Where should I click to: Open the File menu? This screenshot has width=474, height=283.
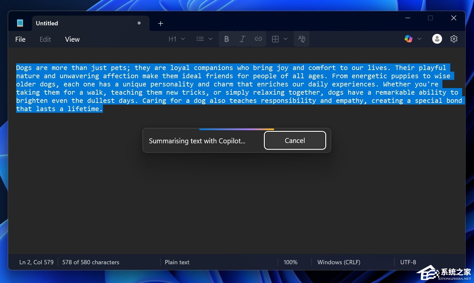pos(20,39)
